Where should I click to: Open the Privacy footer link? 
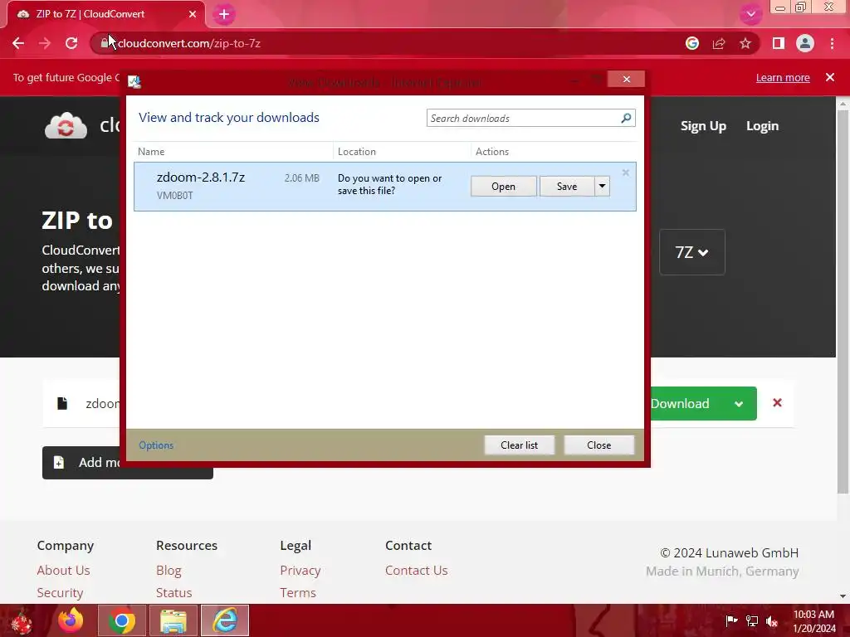coord(300,571)
